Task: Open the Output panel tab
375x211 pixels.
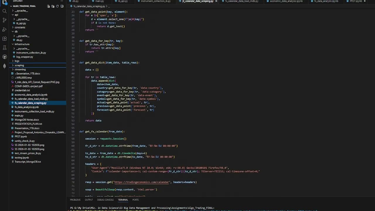Action: click(x=89, y=200)
